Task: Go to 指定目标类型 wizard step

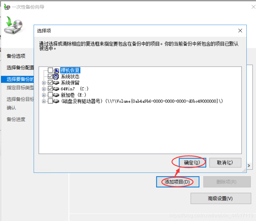Action: click(x=20, y=88)
